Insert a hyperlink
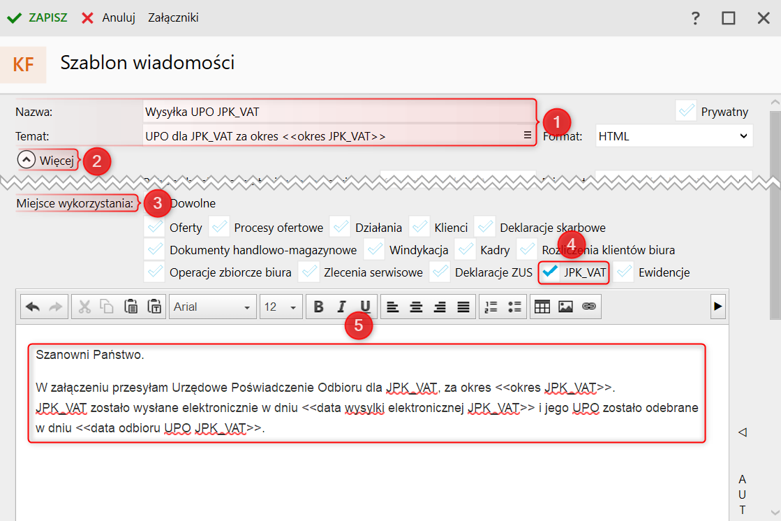The width and height of the screenshot is (781, 521). (x=589, y=307)
